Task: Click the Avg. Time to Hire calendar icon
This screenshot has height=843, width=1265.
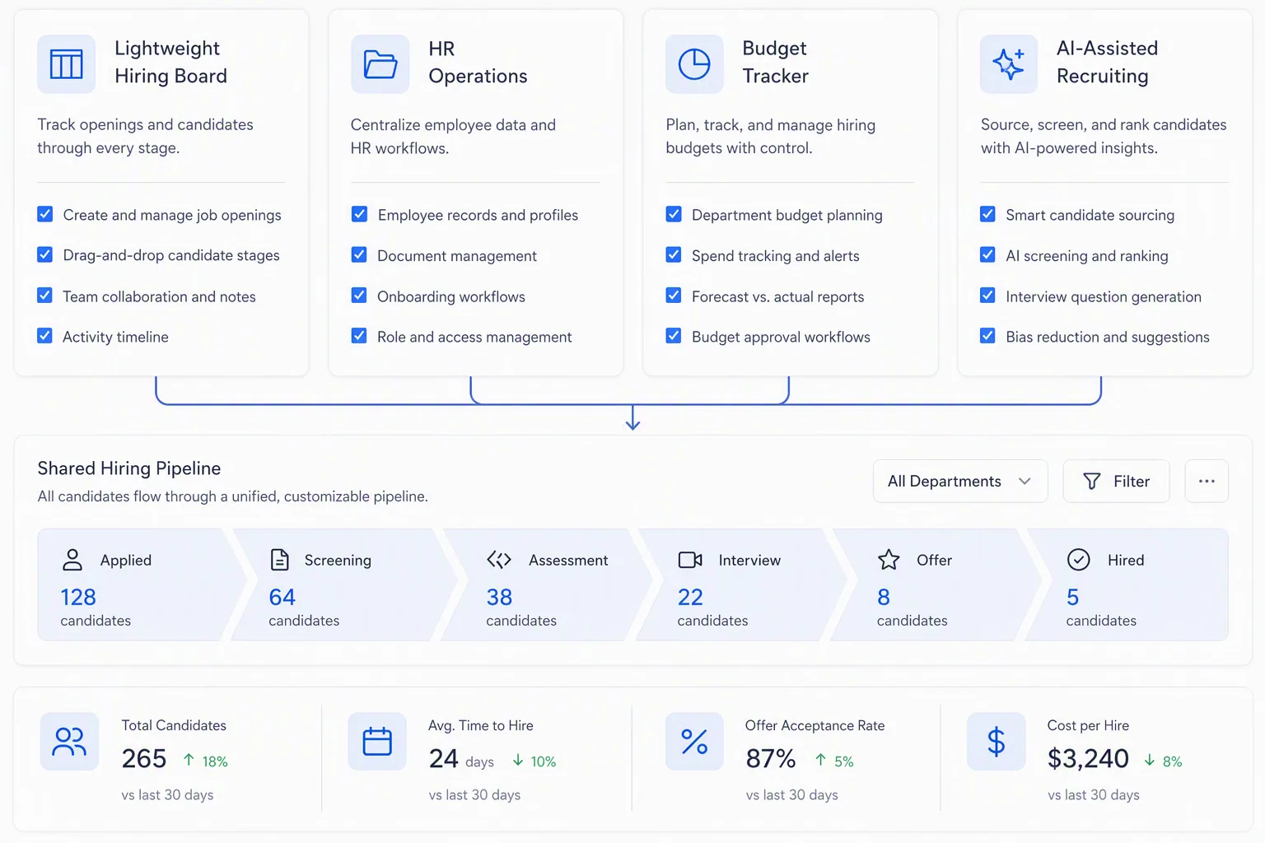Action: click(377, 742)
